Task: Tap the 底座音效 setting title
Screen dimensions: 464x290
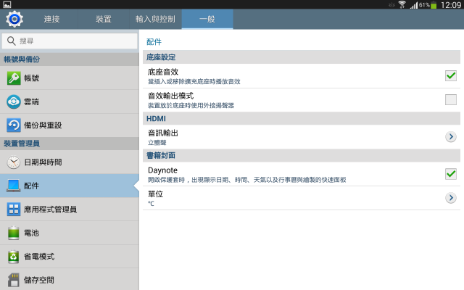Action: [x=163, y=72]
